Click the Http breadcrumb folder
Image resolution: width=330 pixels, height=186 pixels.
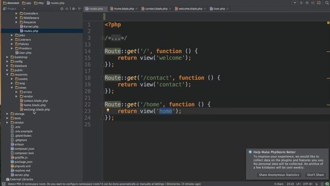[x=39, y=3]
